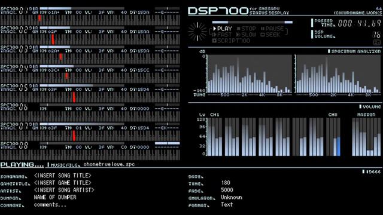Click the <INSERT SONG TITLE> field

63,176
